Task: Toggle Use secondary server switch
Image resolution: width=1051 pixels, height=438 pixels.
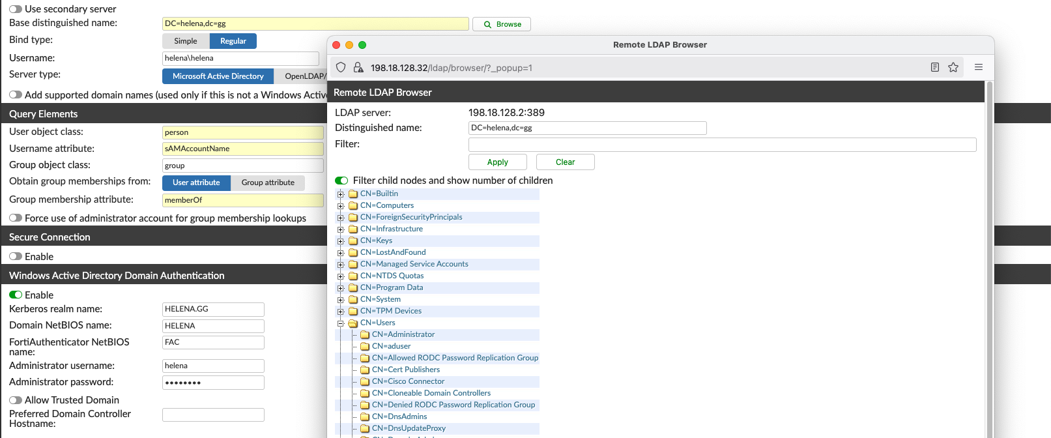Action: click(x=16, y=9)
